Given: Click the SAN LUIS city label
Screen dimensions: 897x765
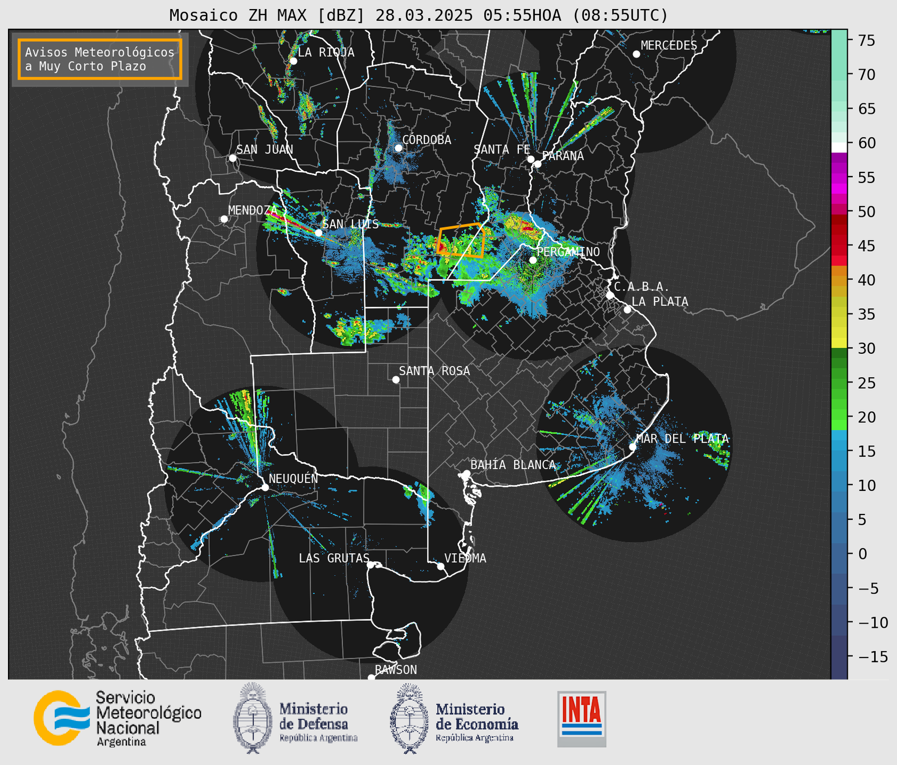Looking at the screenshot, I should pyautogui.click(x=350, y=224).
